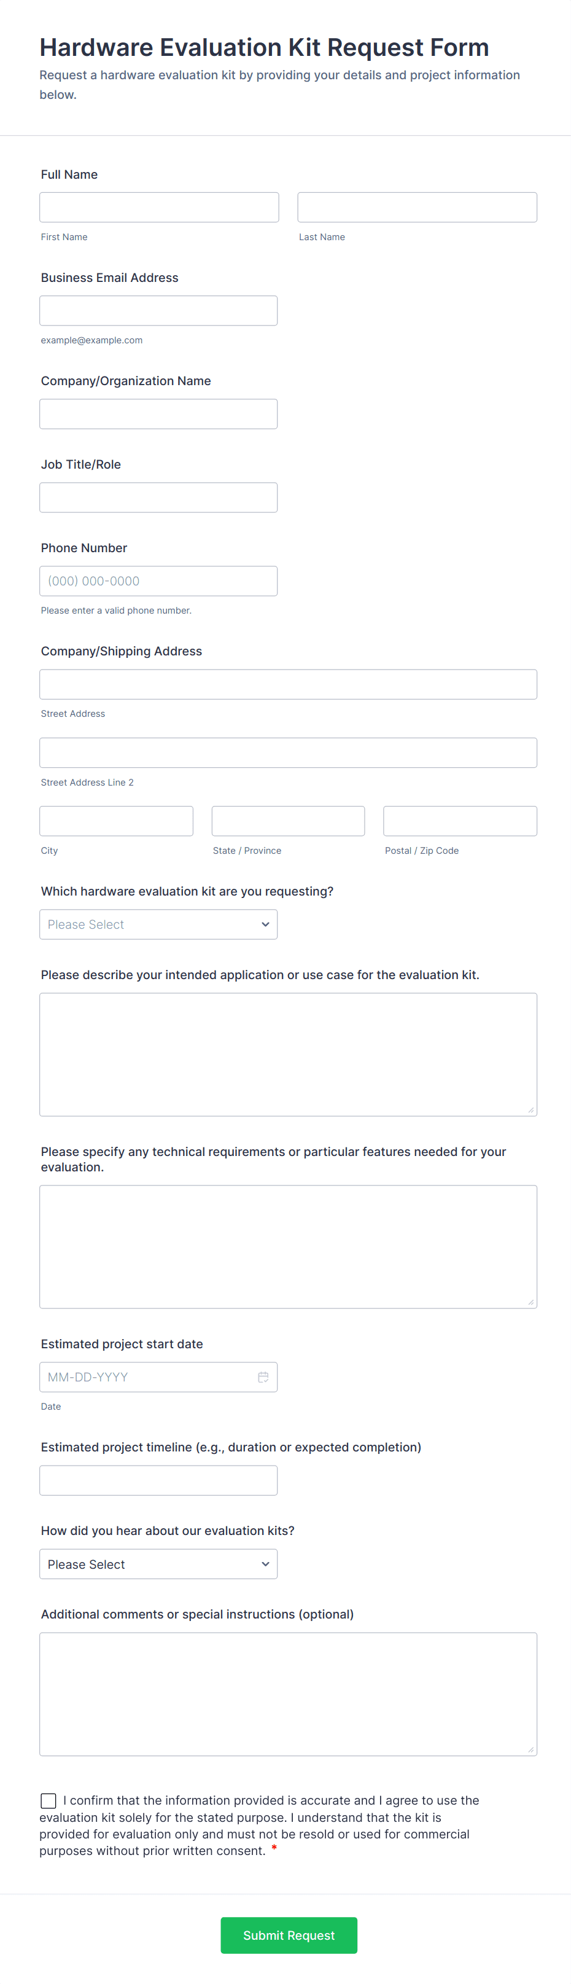Screen dimensions: 571x1984
Task: Click the Street Address Line 2 field
Action: click(x=288, y=752)
